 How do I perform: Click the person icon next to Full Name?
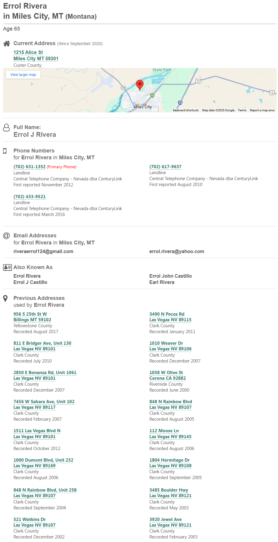pyautogui.click(x=6, y=128)
